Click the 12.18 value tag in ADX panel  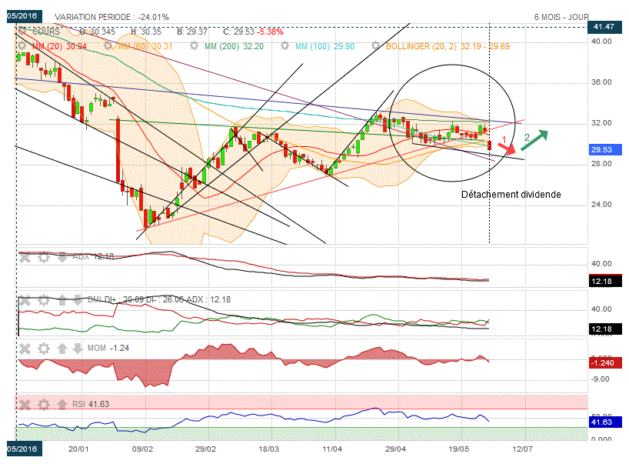coord(606,281)
